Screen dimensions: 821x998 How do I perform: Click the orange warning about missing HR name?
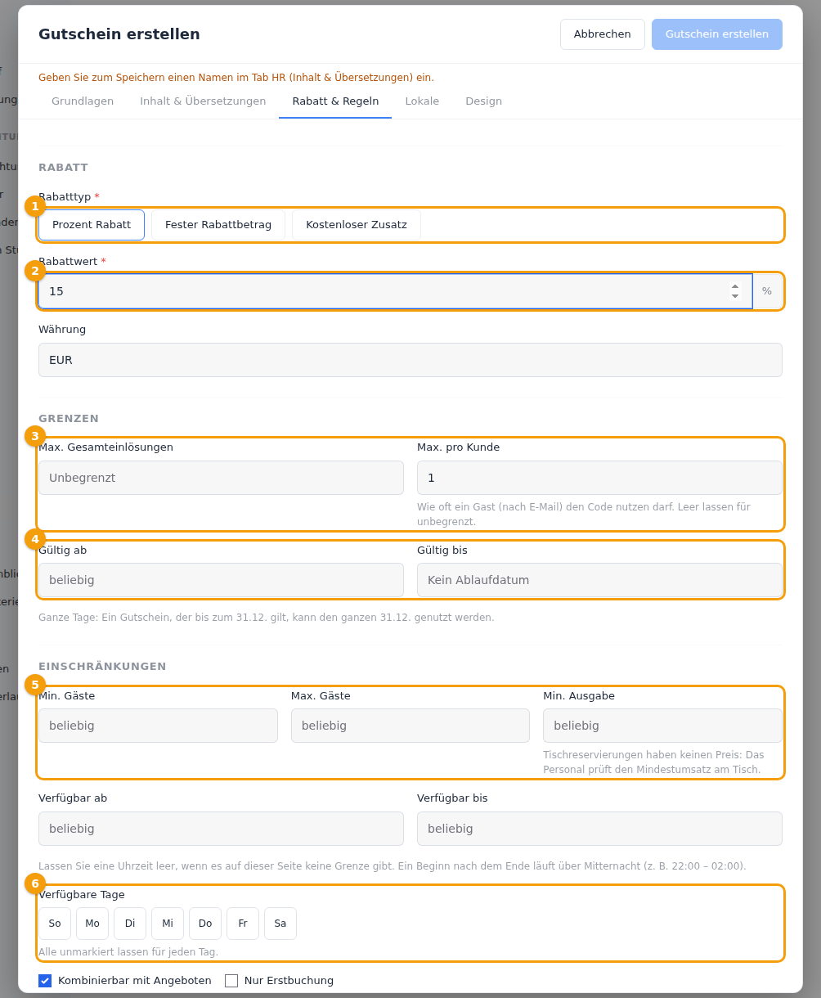tap(236, 78)
